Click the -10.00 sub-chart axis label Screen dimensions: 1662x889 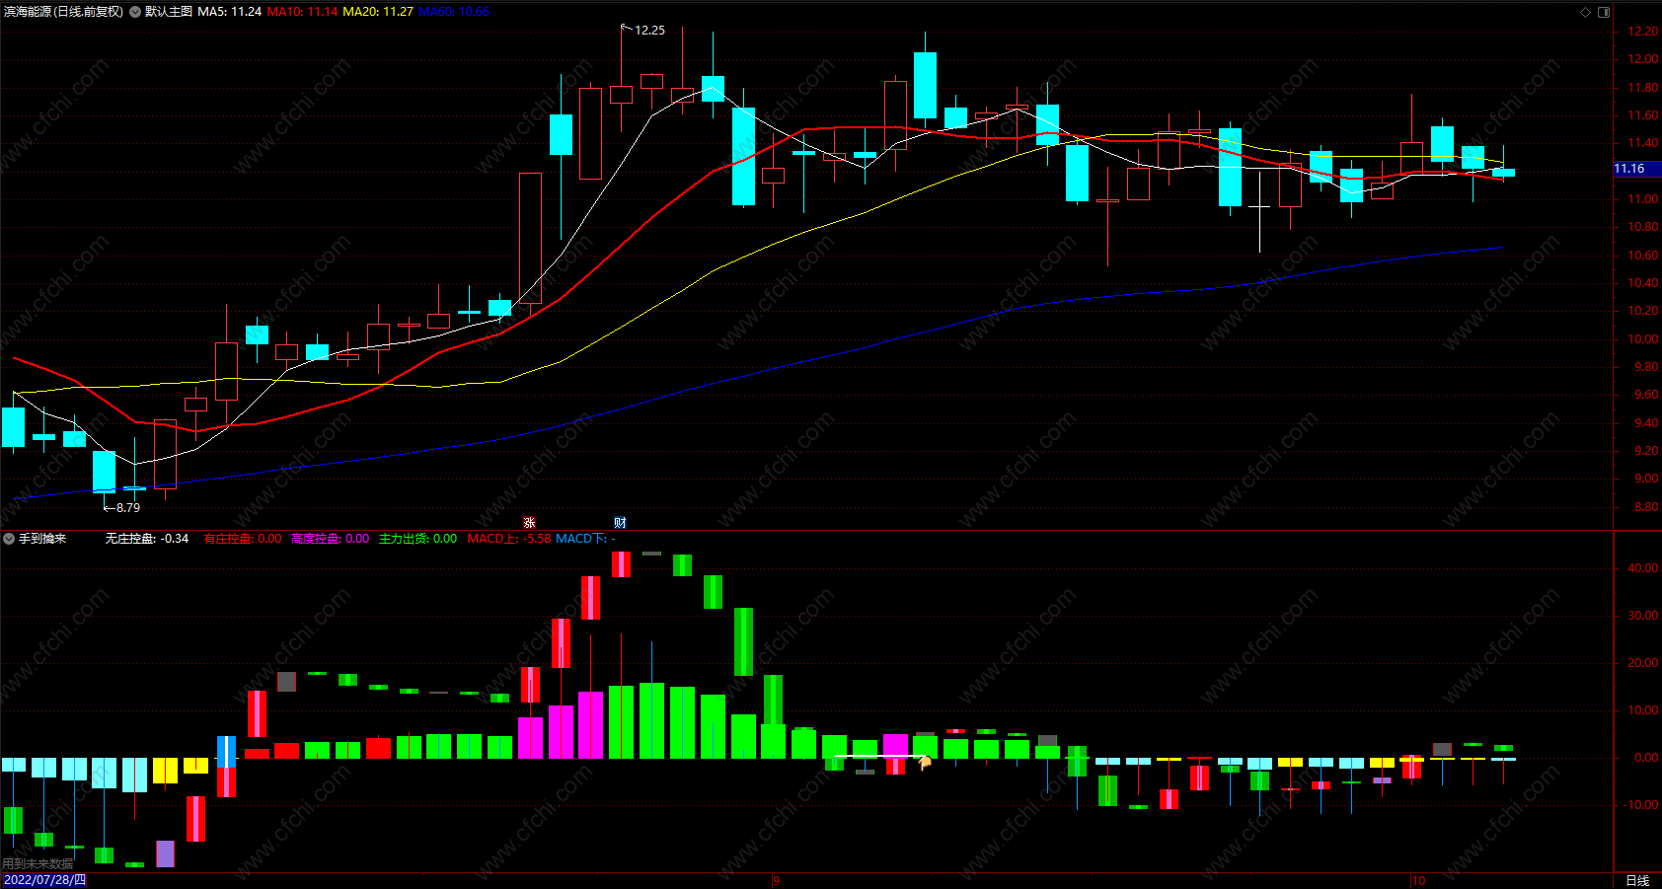(x=1641, y=805)
